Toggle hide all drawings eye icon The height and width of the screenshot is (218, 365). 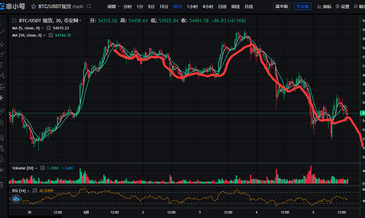[x=2, y=170]
